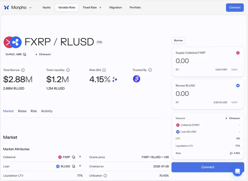Click the FXRP token icon in supply box
Image resolution: width=248 pixels, height=181 pixels.
tap(238, 53)
